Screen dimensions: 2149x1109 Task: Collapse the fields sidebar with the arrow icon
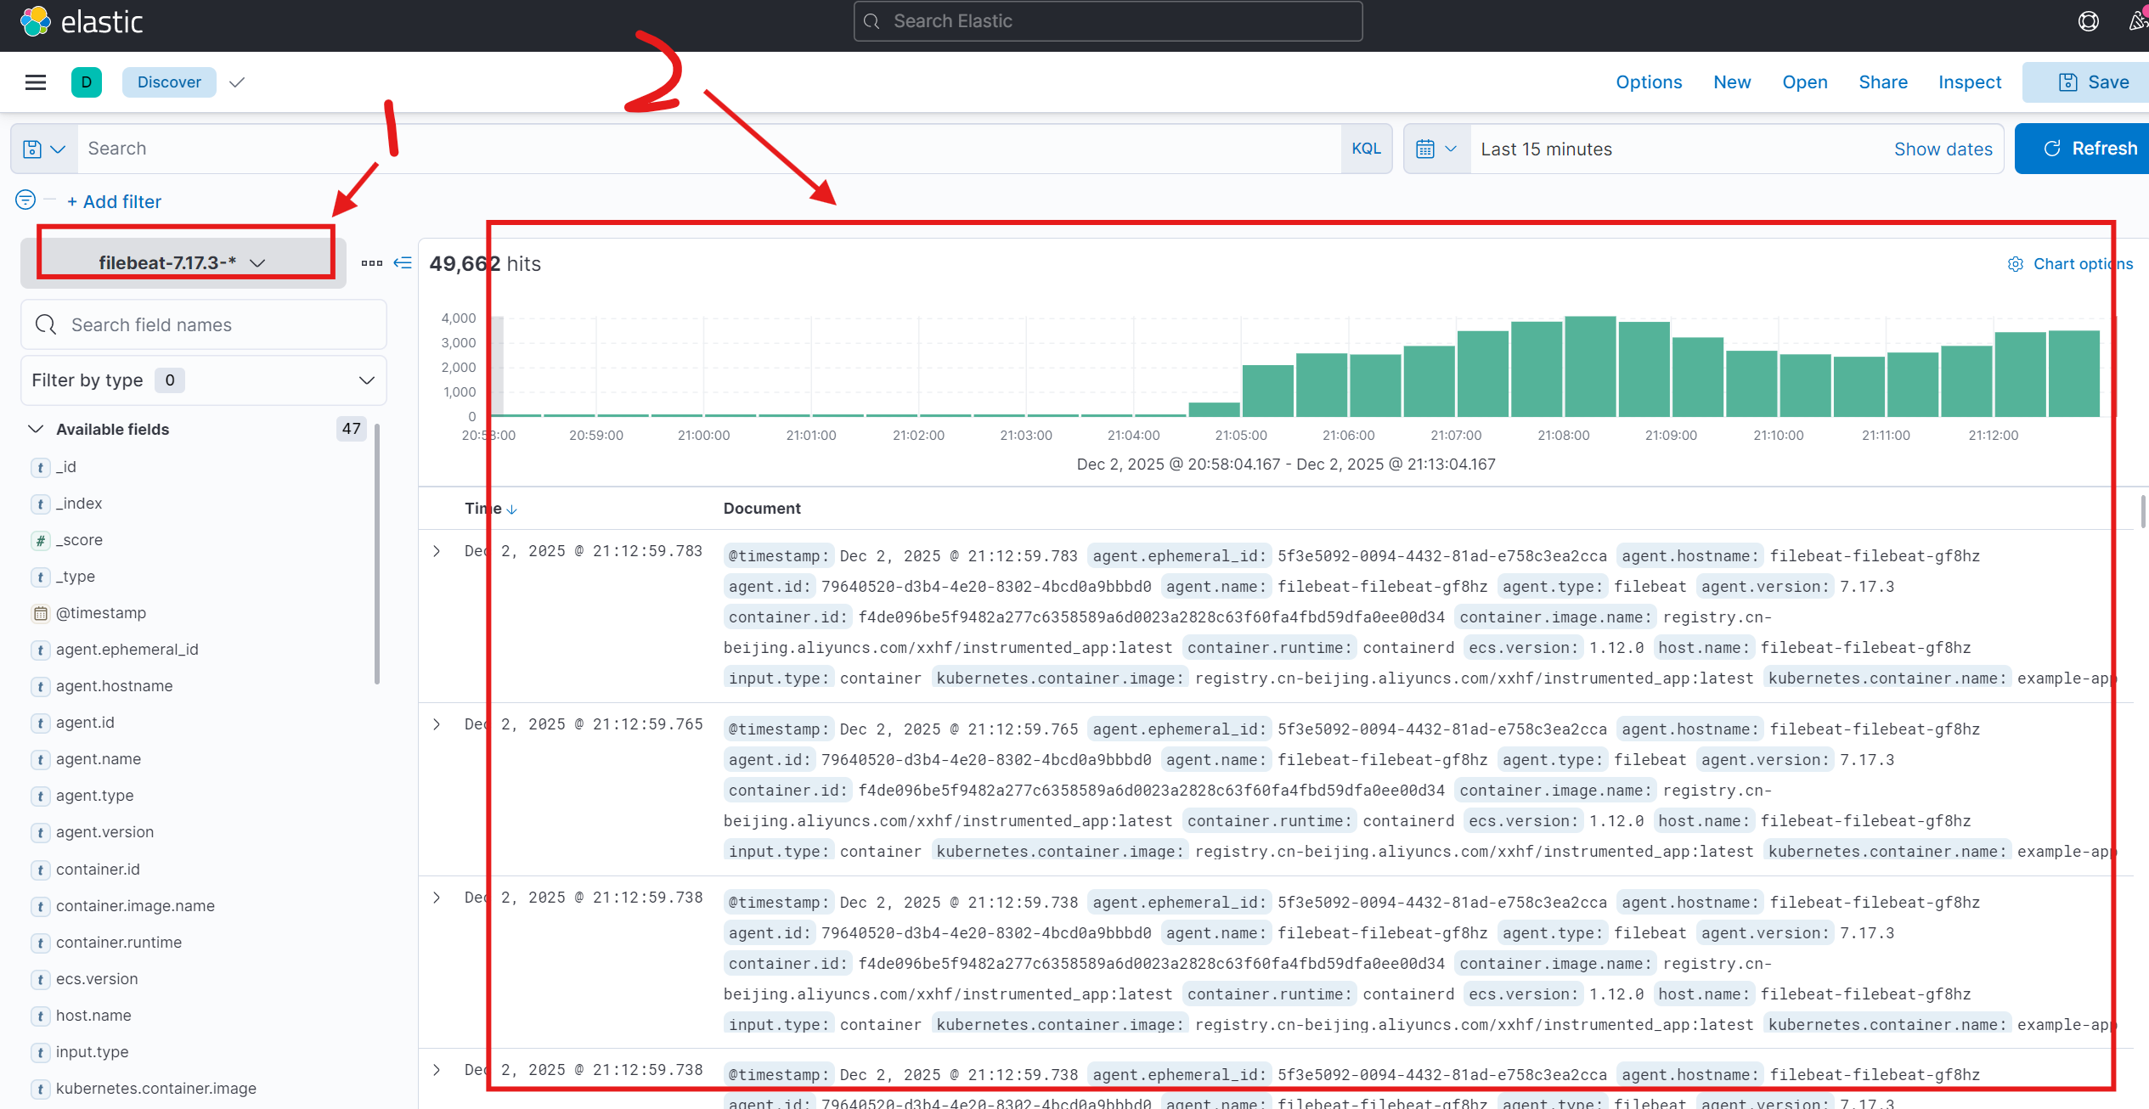coord(403,263)
